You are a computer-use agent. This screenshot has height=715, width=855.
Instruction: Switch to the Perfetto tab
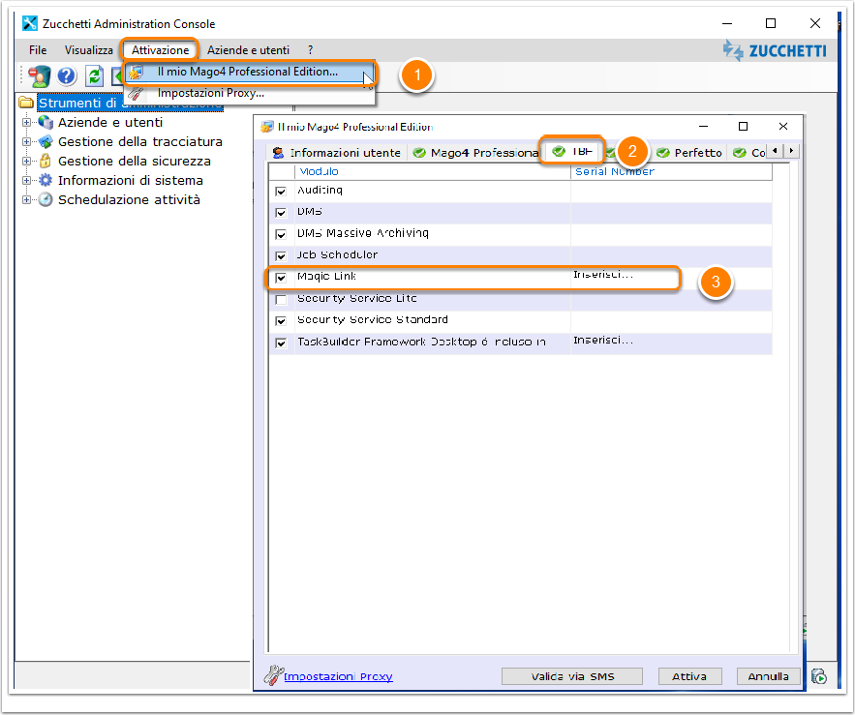[689, 153]
